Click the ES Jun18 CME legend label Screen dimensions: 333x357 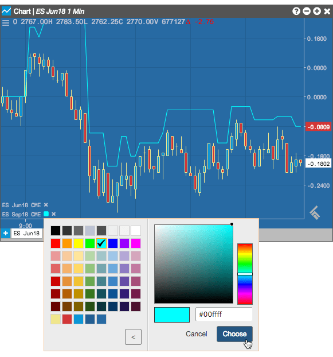coord(22,205)
